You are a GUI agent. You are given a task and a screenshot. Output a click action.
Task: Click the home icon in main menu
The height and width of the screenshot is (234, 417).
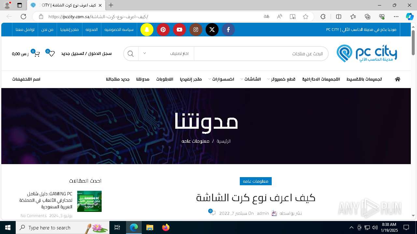pos(397,79)
